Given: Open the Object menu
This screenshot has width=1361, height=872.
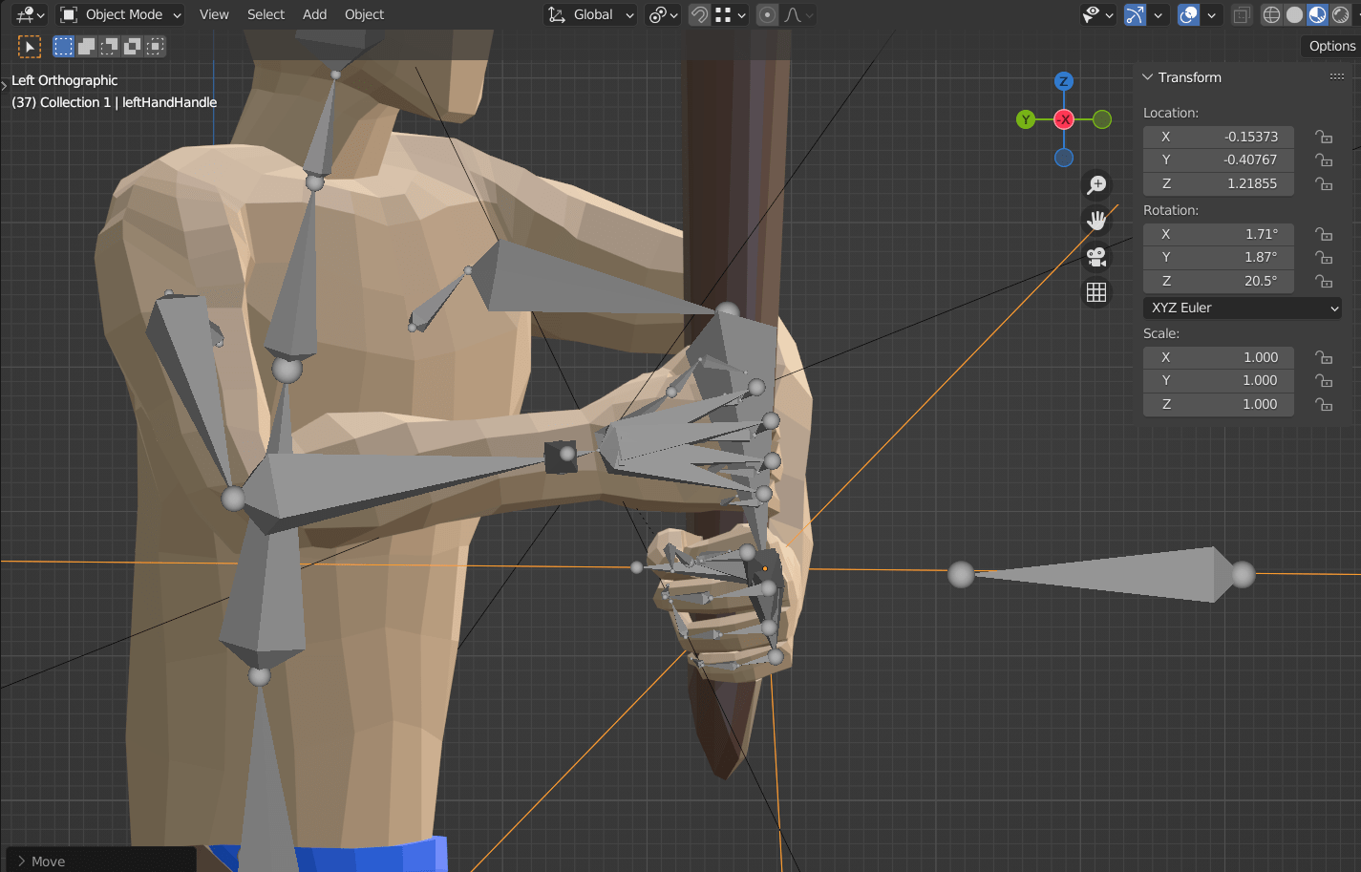Looking at the screenshot, I should tap(364, 14).
